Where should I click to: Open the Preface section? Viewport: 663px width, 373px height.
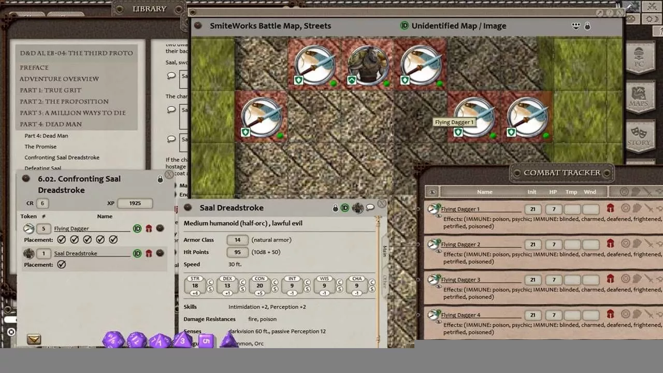point(34,67)
